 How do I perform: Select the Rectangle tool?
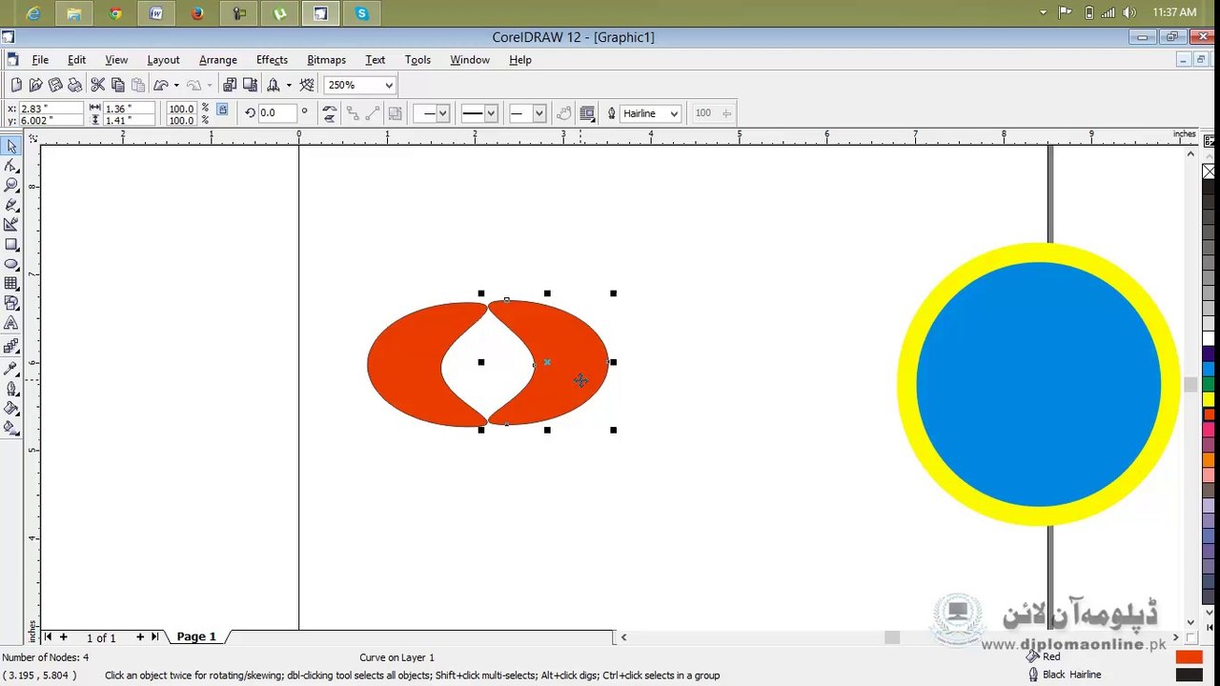pyautogui.click(x=11, y=245)
